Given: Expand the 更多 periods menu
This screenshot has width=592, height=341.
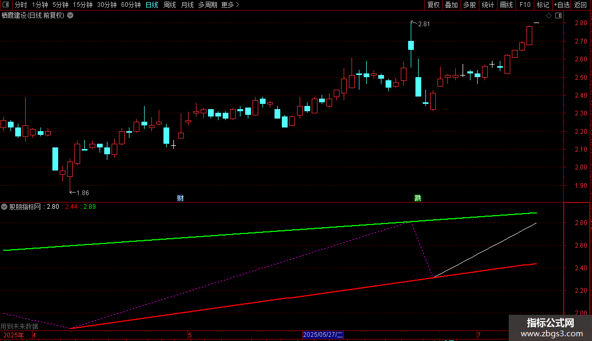Looking at the screenshot, I should pos(230,5).
